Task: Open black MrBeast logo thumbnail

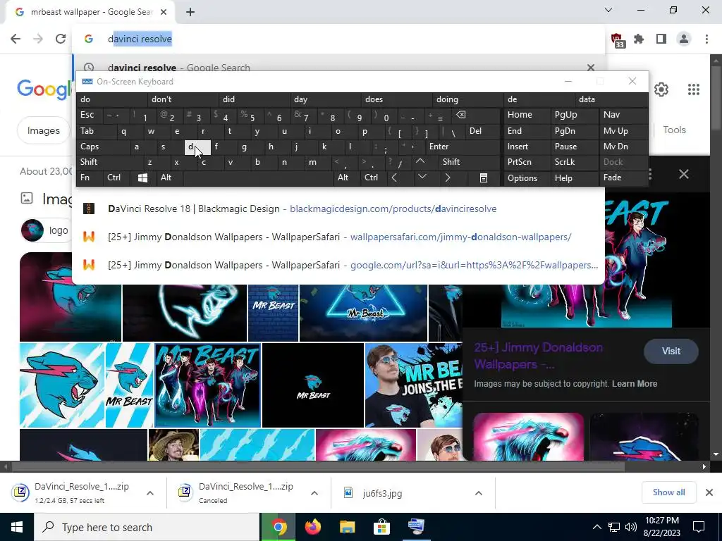Action: (313, 385)
